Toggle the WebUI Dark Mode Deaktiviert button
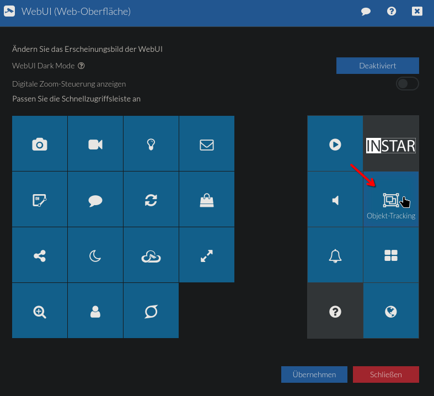 (378, 66)
